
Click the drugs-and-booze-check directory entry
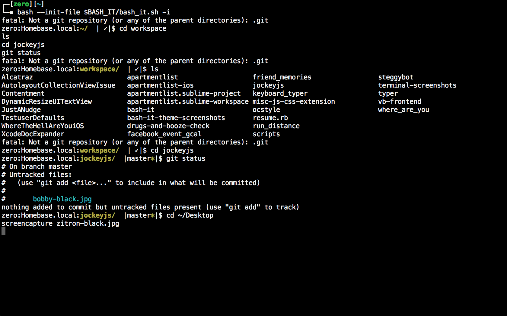168,126
